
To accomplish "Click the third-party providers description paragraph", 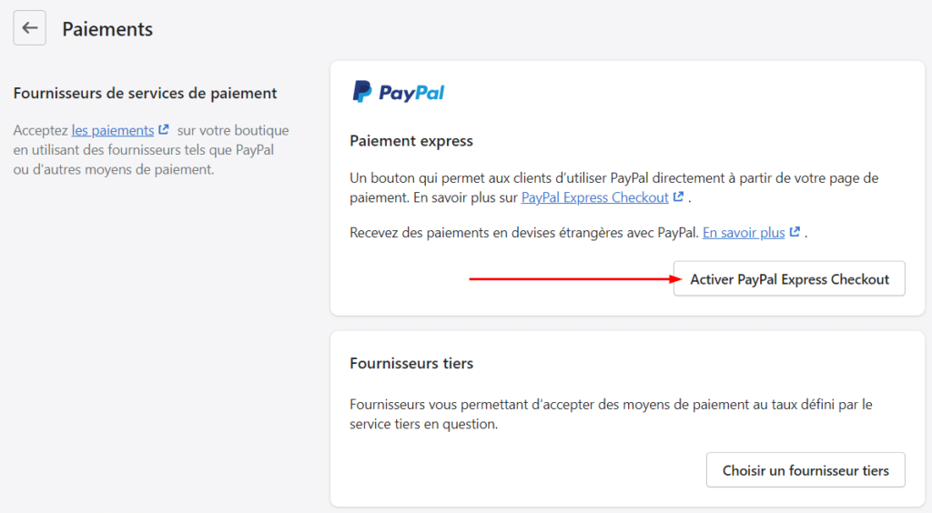I will tap(610, 414).
